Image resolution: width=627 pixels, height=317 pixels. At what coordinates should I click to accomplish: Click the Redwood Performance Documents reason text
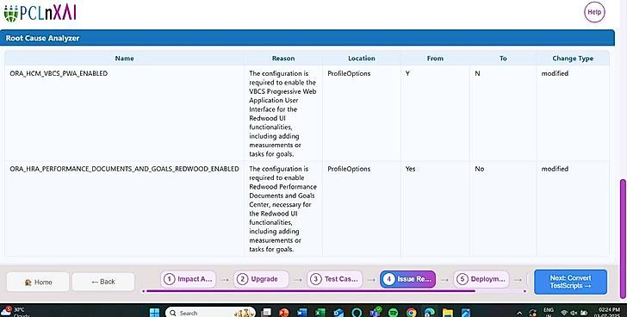point(282,209)
